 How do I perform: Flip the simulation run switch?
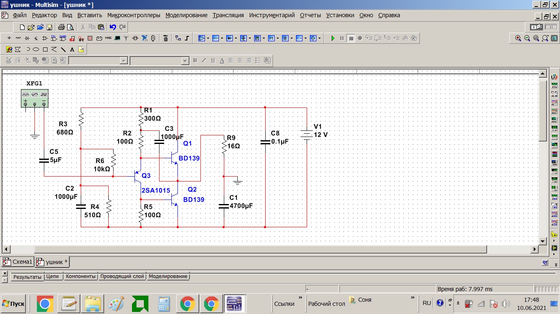[536, 27]
